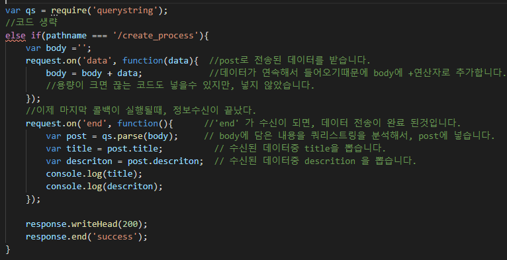Click the 'querystring' string in the require call

[x=125, y=11]
